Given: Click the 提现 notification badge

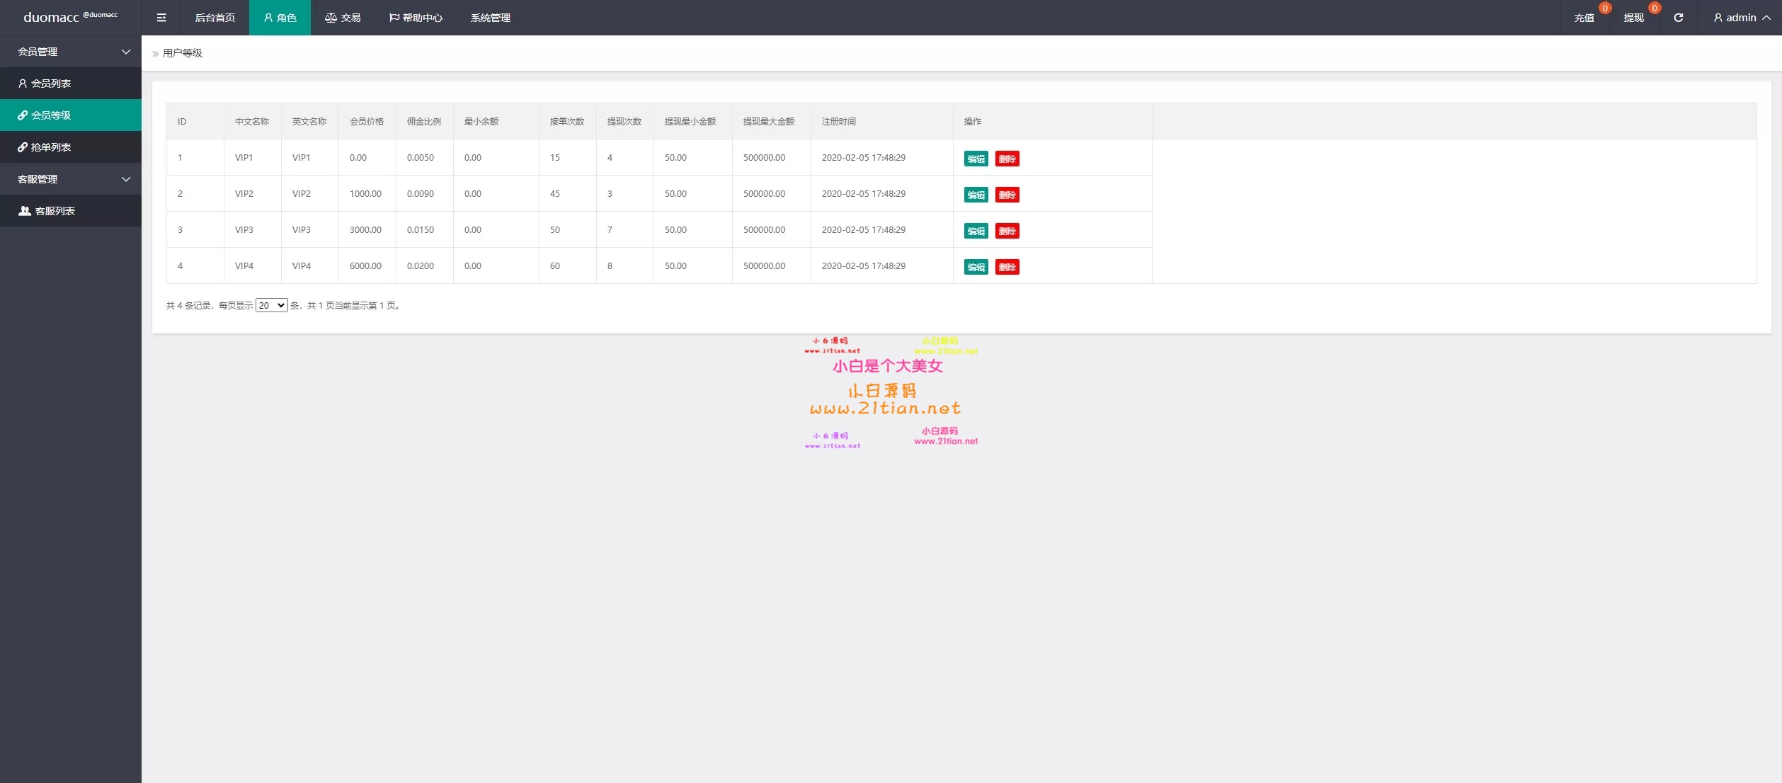Looking at the screenshot, I should tap(1655, 8).
